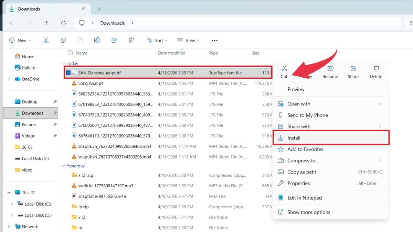Screen dimensions: 413x232
Task: Click the Cut scissors icon in toolbar
Action: click(x=46, y=41)
